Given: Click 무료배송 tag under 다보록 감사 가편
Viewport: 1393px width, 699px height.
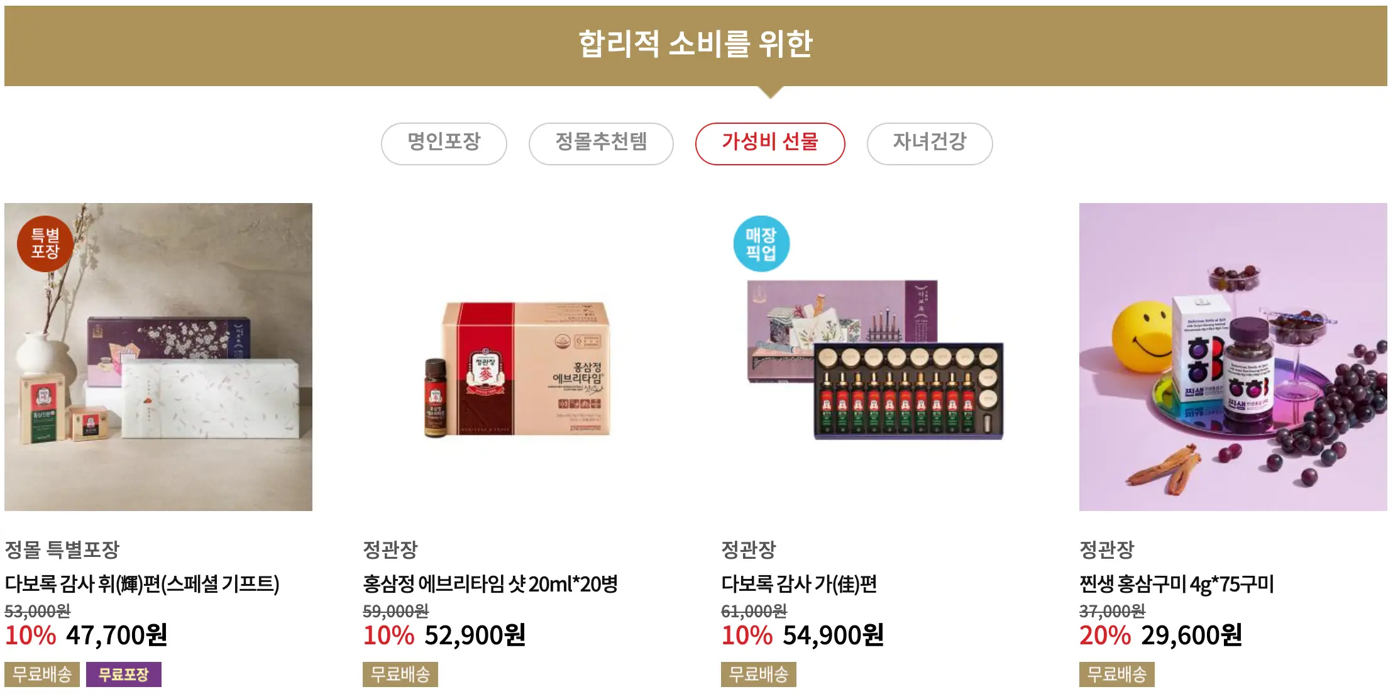Looking at the screenshot, I should (759, 674).
